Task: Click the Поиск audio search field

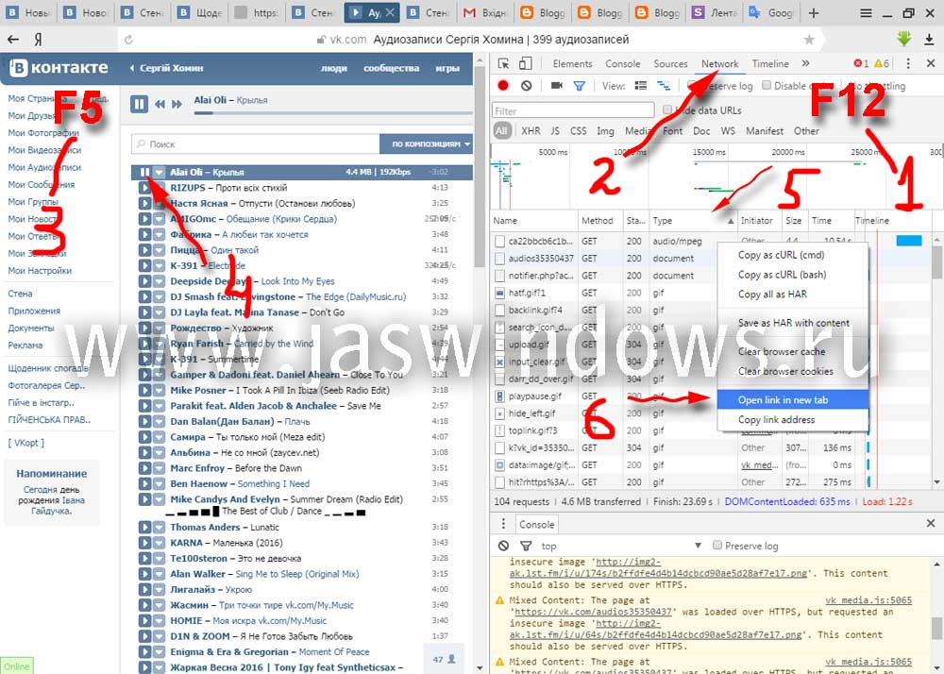Action: (255, 143)
